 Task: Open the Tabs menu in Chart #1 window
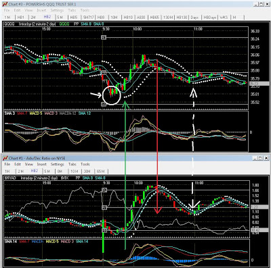[72, 164]
